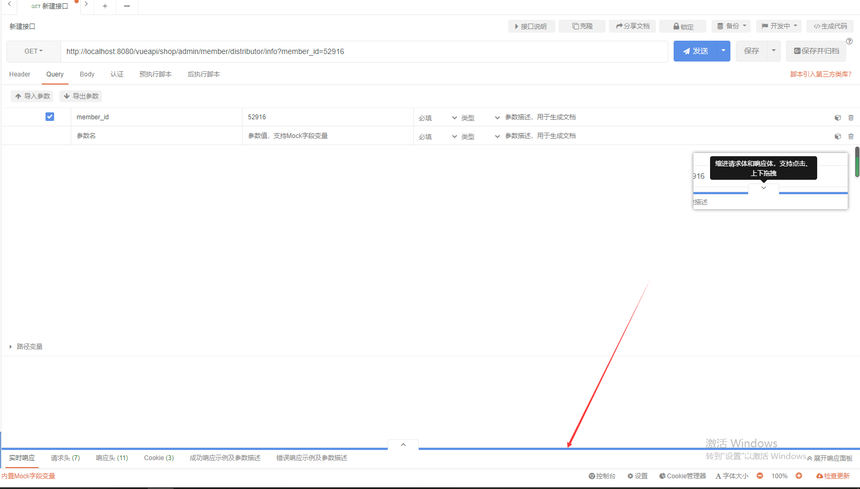Switch to the 后执行脚本 tab
Screen dimensions: 860x489
(203, 74)
